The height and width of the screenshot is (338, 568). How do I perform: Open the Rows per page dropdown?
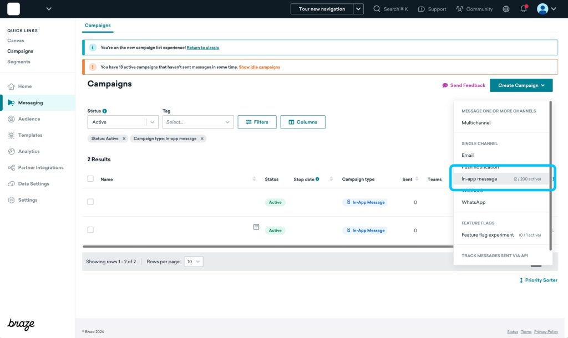pos(194,262)
